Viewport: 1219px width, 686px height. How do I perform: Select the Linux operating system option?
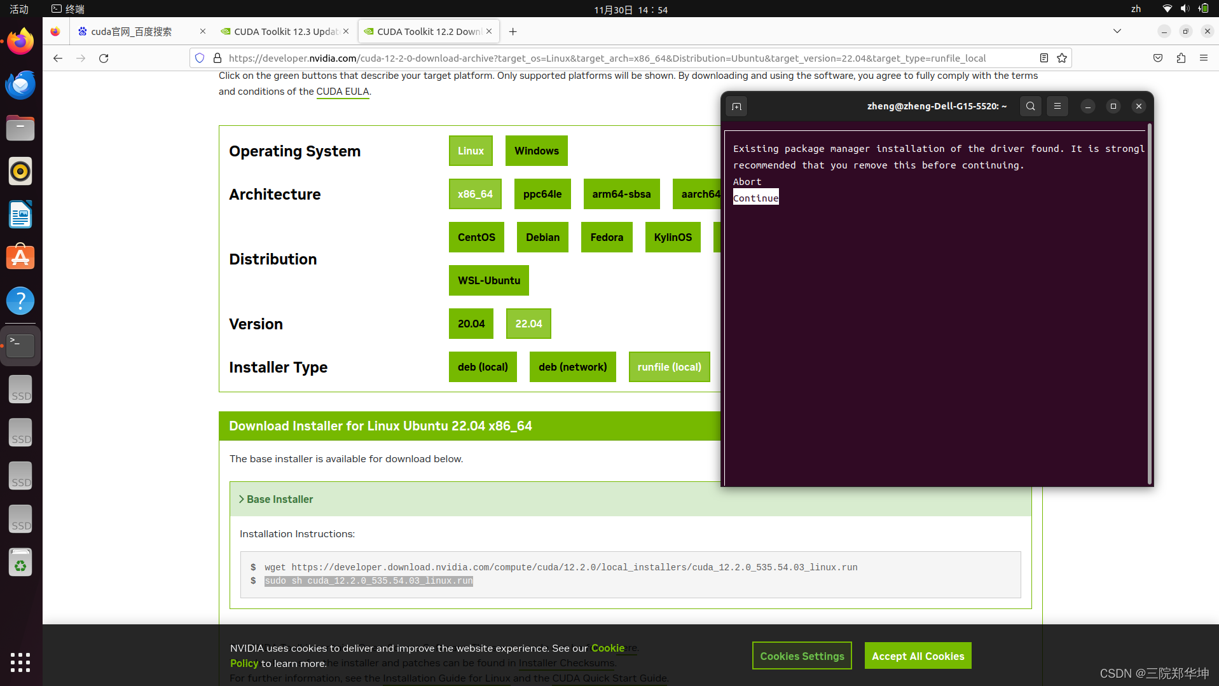pos(471,151)
